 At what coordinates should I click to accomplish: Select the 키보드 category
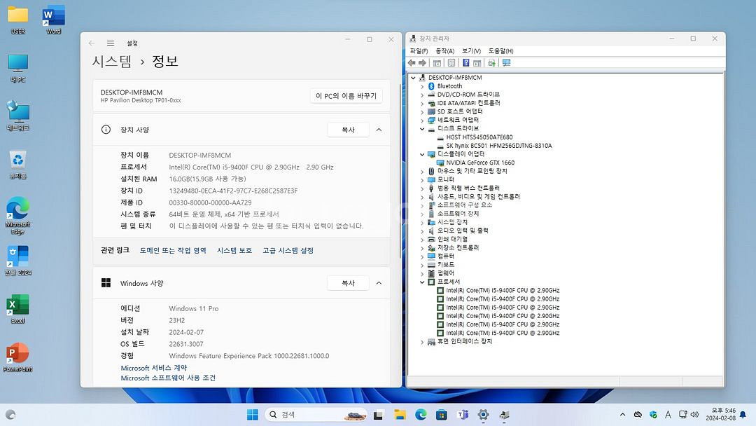(445, 265)
